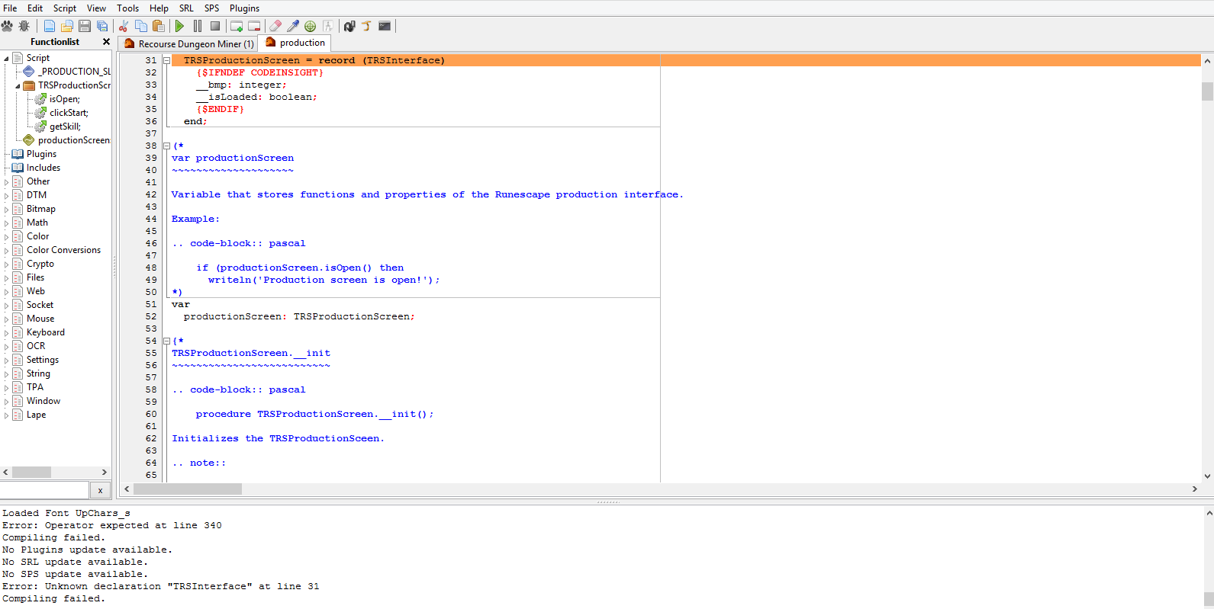Viewport: 1214px width, 609px height.
Task: Click the console window icon
Action: (x=385, y=26)
